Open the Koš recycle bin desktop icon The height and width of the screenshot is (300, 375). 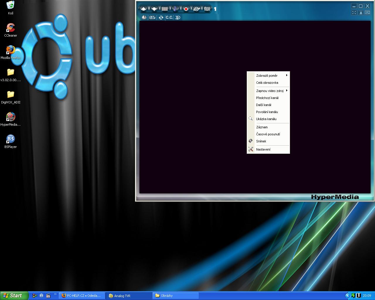pos(11,8)
